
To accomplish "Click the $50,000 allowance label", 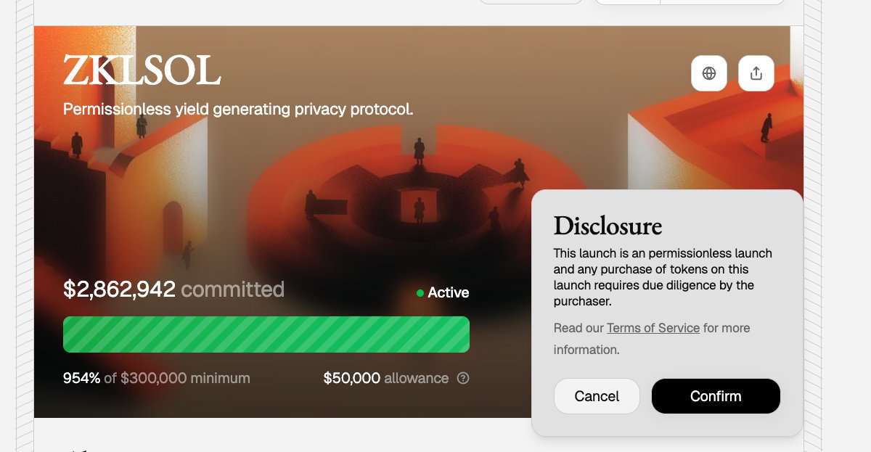I will point(385,378).
